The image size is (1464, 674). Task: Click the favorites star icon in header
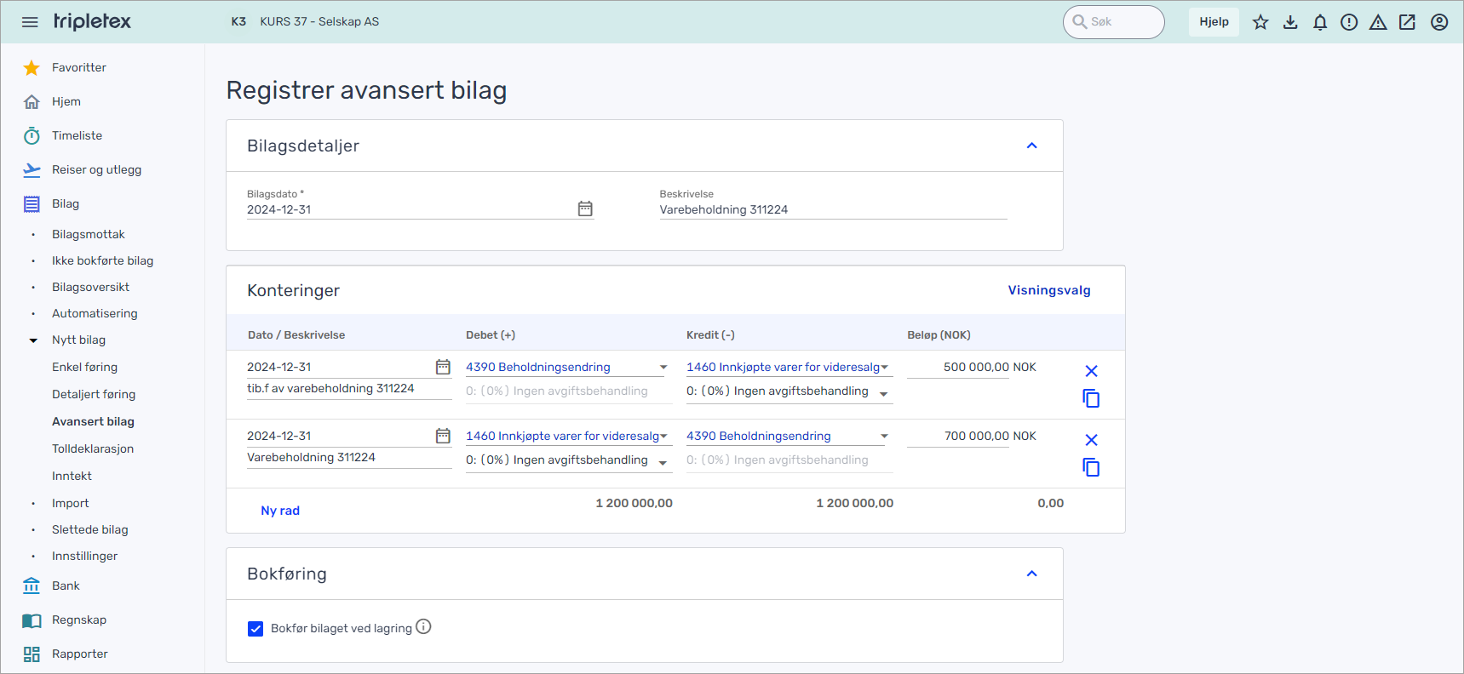(1260, 22)
